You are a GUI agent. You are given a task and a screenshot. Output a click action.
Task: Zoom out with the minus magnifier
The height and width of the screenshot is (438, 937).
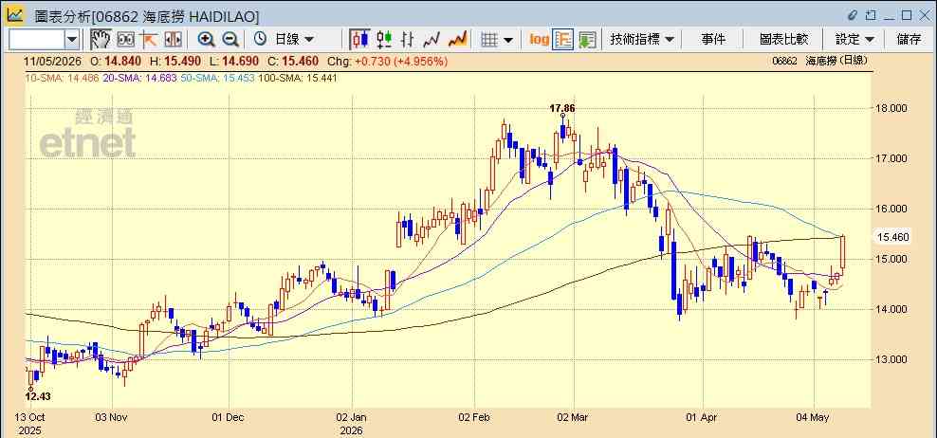[x=230, y=40]
